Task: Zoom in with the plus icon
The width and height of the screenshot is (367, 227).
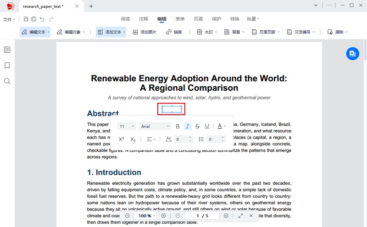Action: pos(163,216)
